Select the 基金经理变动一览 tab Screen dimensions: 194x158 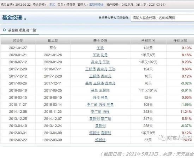[20, 30]
